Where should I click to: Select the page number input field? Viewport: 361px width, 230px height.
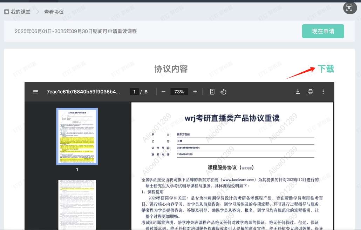click(x=134, y=92)
